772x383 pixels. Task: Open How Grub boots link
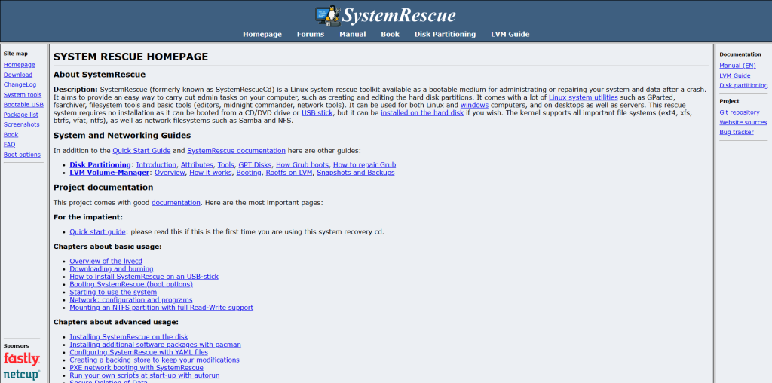coord(302,165)
